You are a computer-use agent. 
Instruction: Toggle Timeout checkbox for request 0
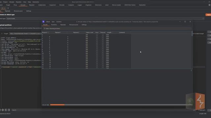point(103,35)
